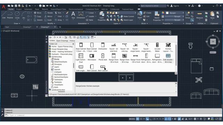
Task: Click the Group tool
Action: pyautogui.click(x=187, y=15)
